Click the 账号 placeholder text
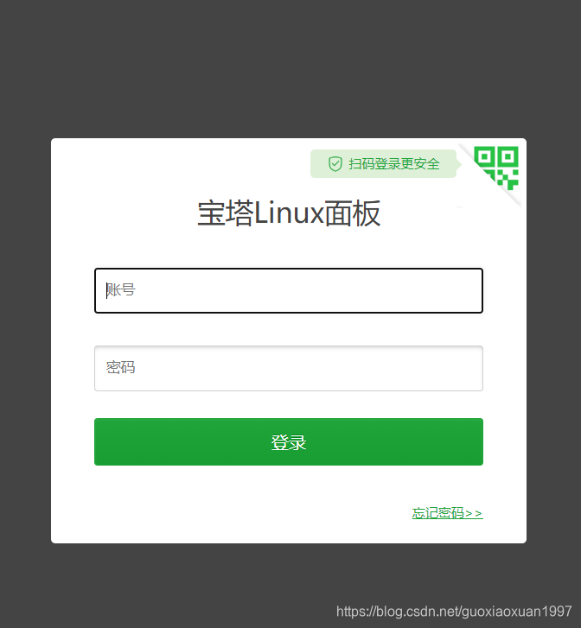 click(x=121, y=290)
